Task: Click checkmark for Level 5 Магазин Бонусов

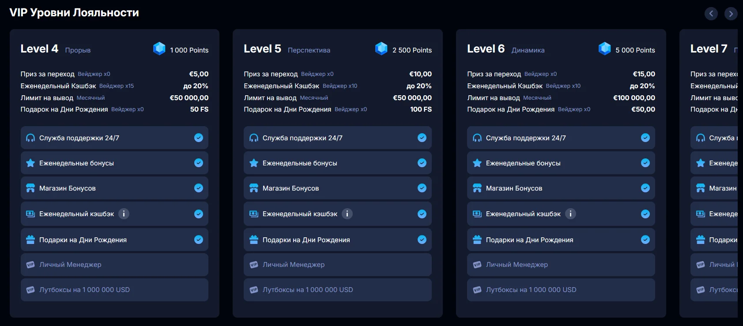Action: click(x=422, y=188)
